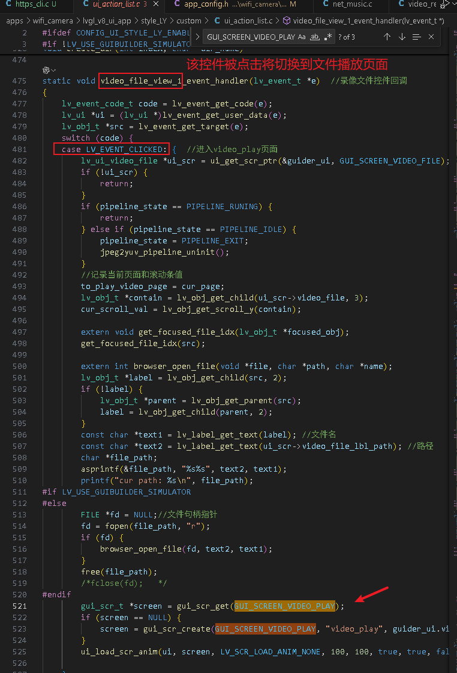Toggle Use Regular Expression in find
This screenshot has height=673, width=457.
tap(328, 37)
